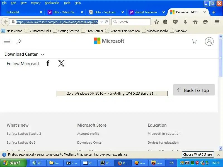The image size is (223, 167).
Task: Open the Account profile link
Action: click(88, 134)
